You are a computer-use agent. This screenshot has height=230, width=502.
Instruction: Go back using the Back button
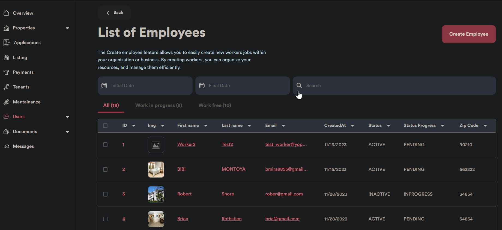[115, 13]
